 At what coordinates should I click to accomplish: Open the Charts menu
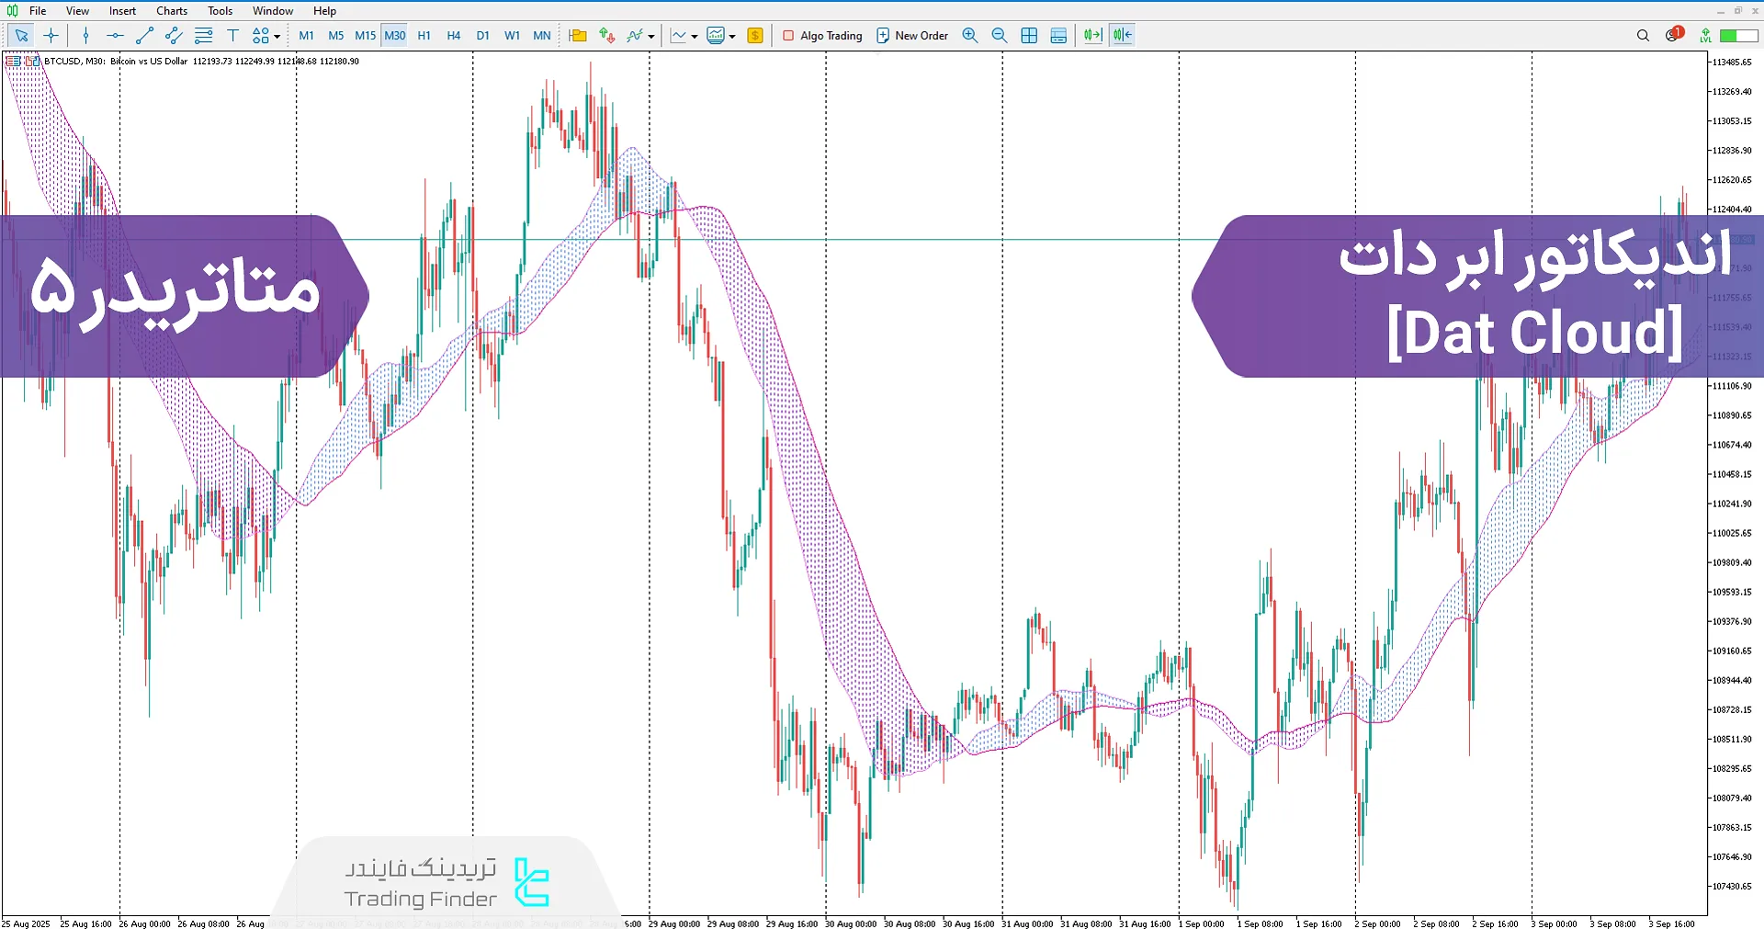pyautogui.click(x=171, y=11)
